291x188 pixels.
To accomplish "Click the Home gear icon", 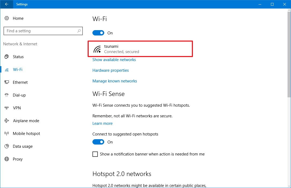I will [x=7, y=18].
